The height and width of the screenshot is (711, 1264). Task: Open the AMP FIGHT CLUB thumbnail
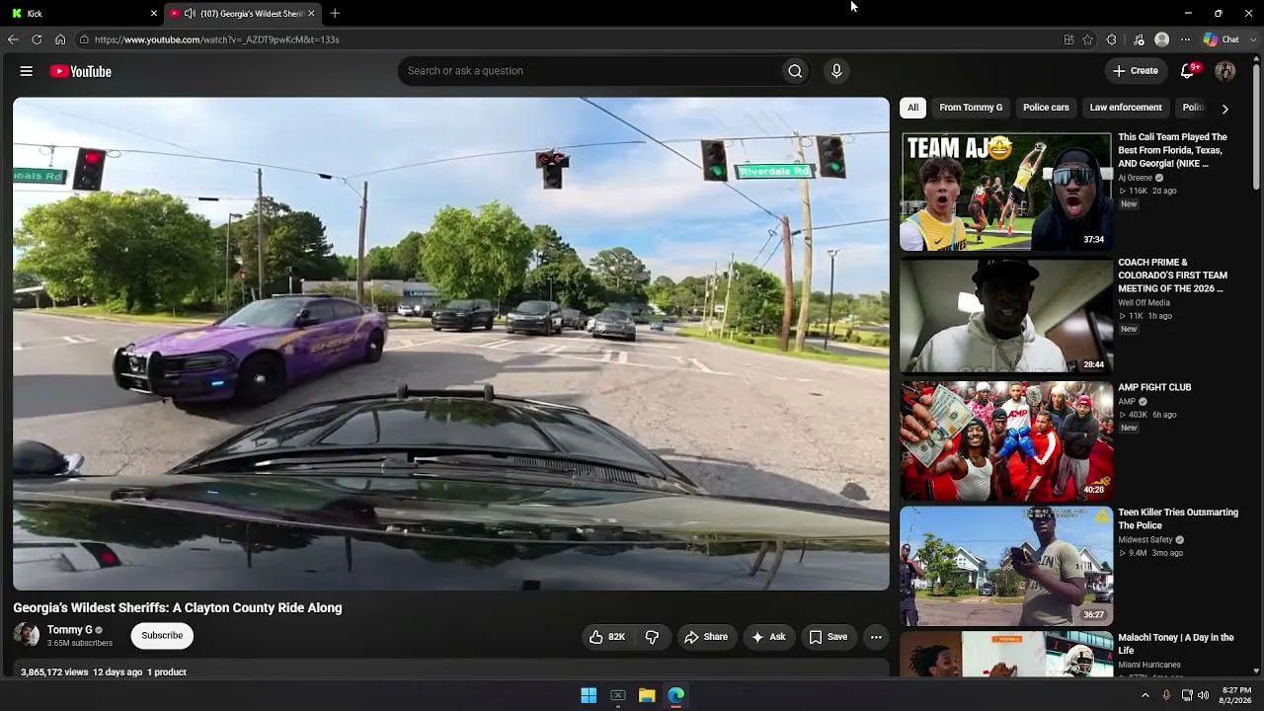pyautogui.click(x=1006, y=441)
